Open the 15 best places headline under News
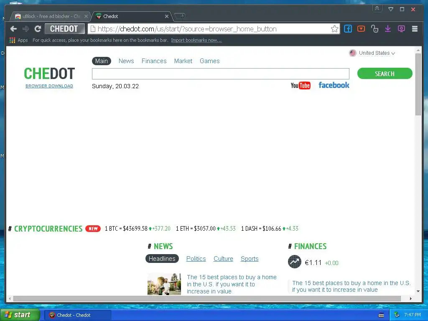Image resolution: width=428 pixels, height=321 pixels. (232, 284)
